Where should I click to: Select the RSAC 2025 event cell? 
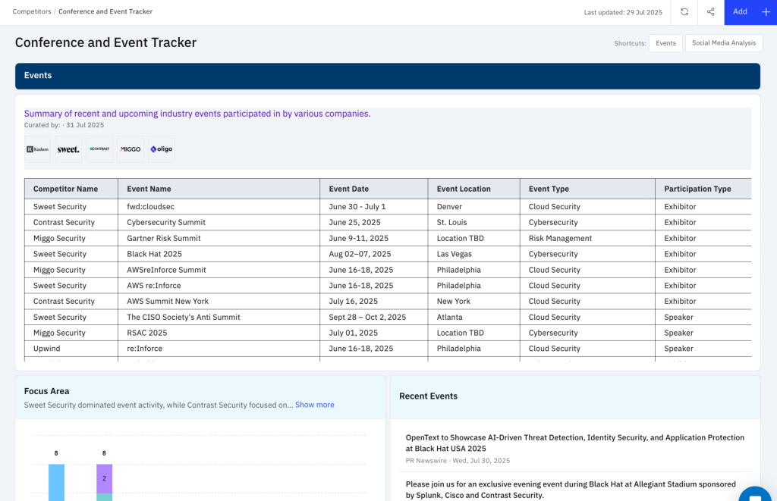click(x=219, y=333)
